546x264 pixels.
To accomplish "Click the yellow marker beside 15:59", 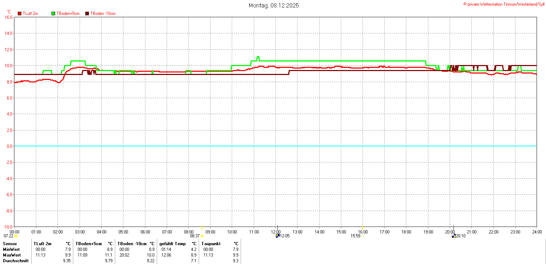I will 363,236.
